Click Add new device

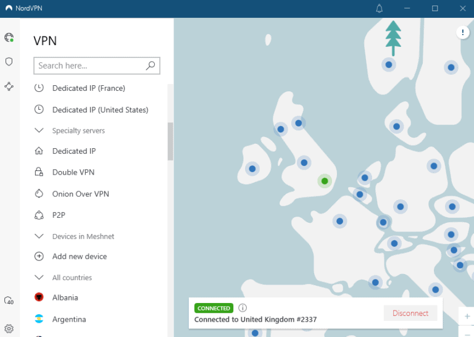tap(79, 256)
